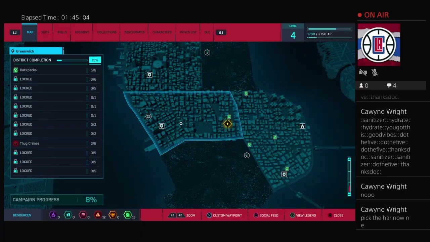This screenshot has height=242, width=430.
Task: Click the CAMPAIGN PROGRESS 8% panel
Action: [56, 200]
